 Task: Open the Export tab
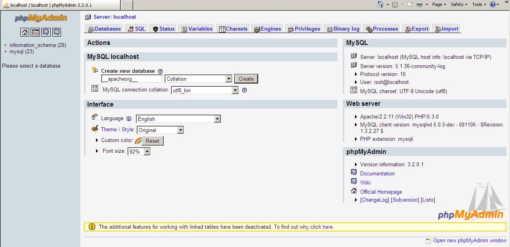pos(416,29)
